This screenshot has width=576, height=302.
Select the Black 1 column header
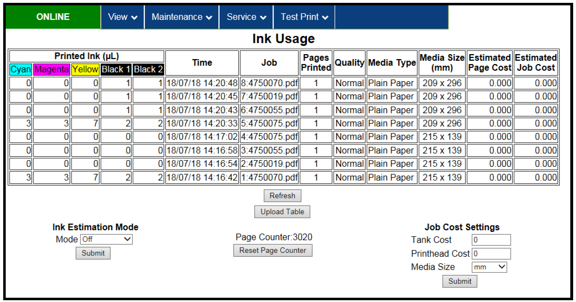tap(116, 69)
